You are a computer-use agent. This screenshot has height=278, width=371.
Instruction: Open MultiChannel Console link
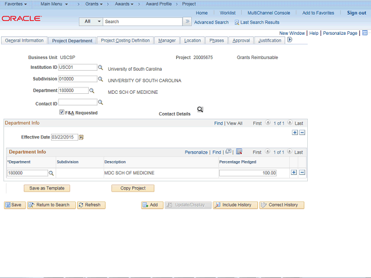coord(269,13)
